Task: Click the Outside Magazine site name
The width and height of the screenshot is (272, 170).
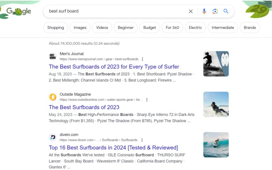Action: (75, 94)
